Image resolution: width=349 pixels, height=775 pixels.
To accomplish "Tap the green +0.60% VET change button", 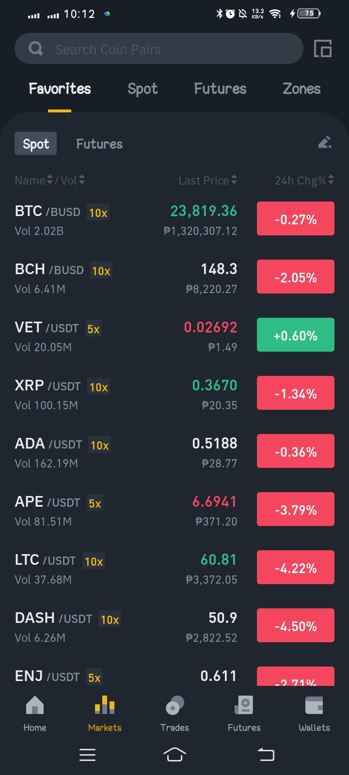I will click(296, 335).
